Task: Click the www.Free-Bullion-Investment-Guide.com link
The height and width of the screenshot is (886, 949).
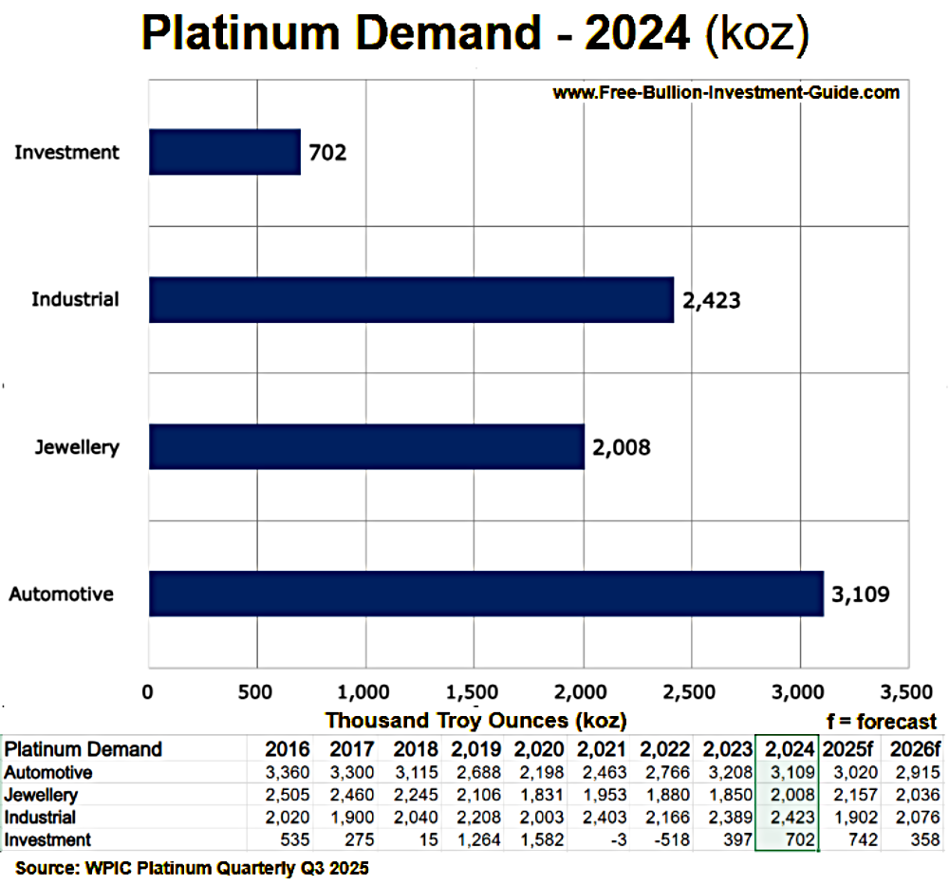Action: point(726,93)
